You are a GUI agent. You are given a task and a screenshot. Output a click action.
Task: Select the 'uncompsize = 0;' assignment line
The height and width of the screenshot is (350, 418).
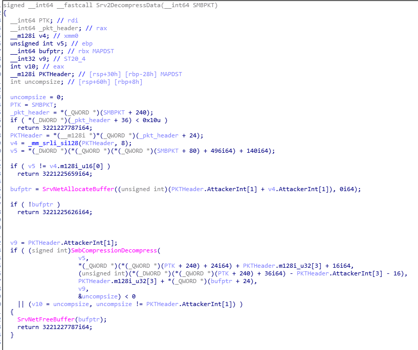pyautogui.click(x=35, y=97)
